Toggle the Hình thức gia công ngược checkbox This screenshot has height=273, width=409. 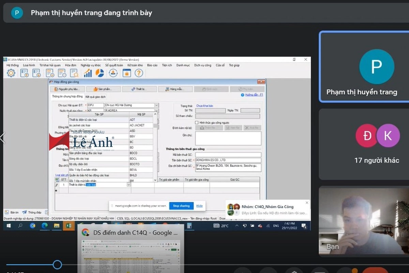pyautogui.click(x=197, y=122)
